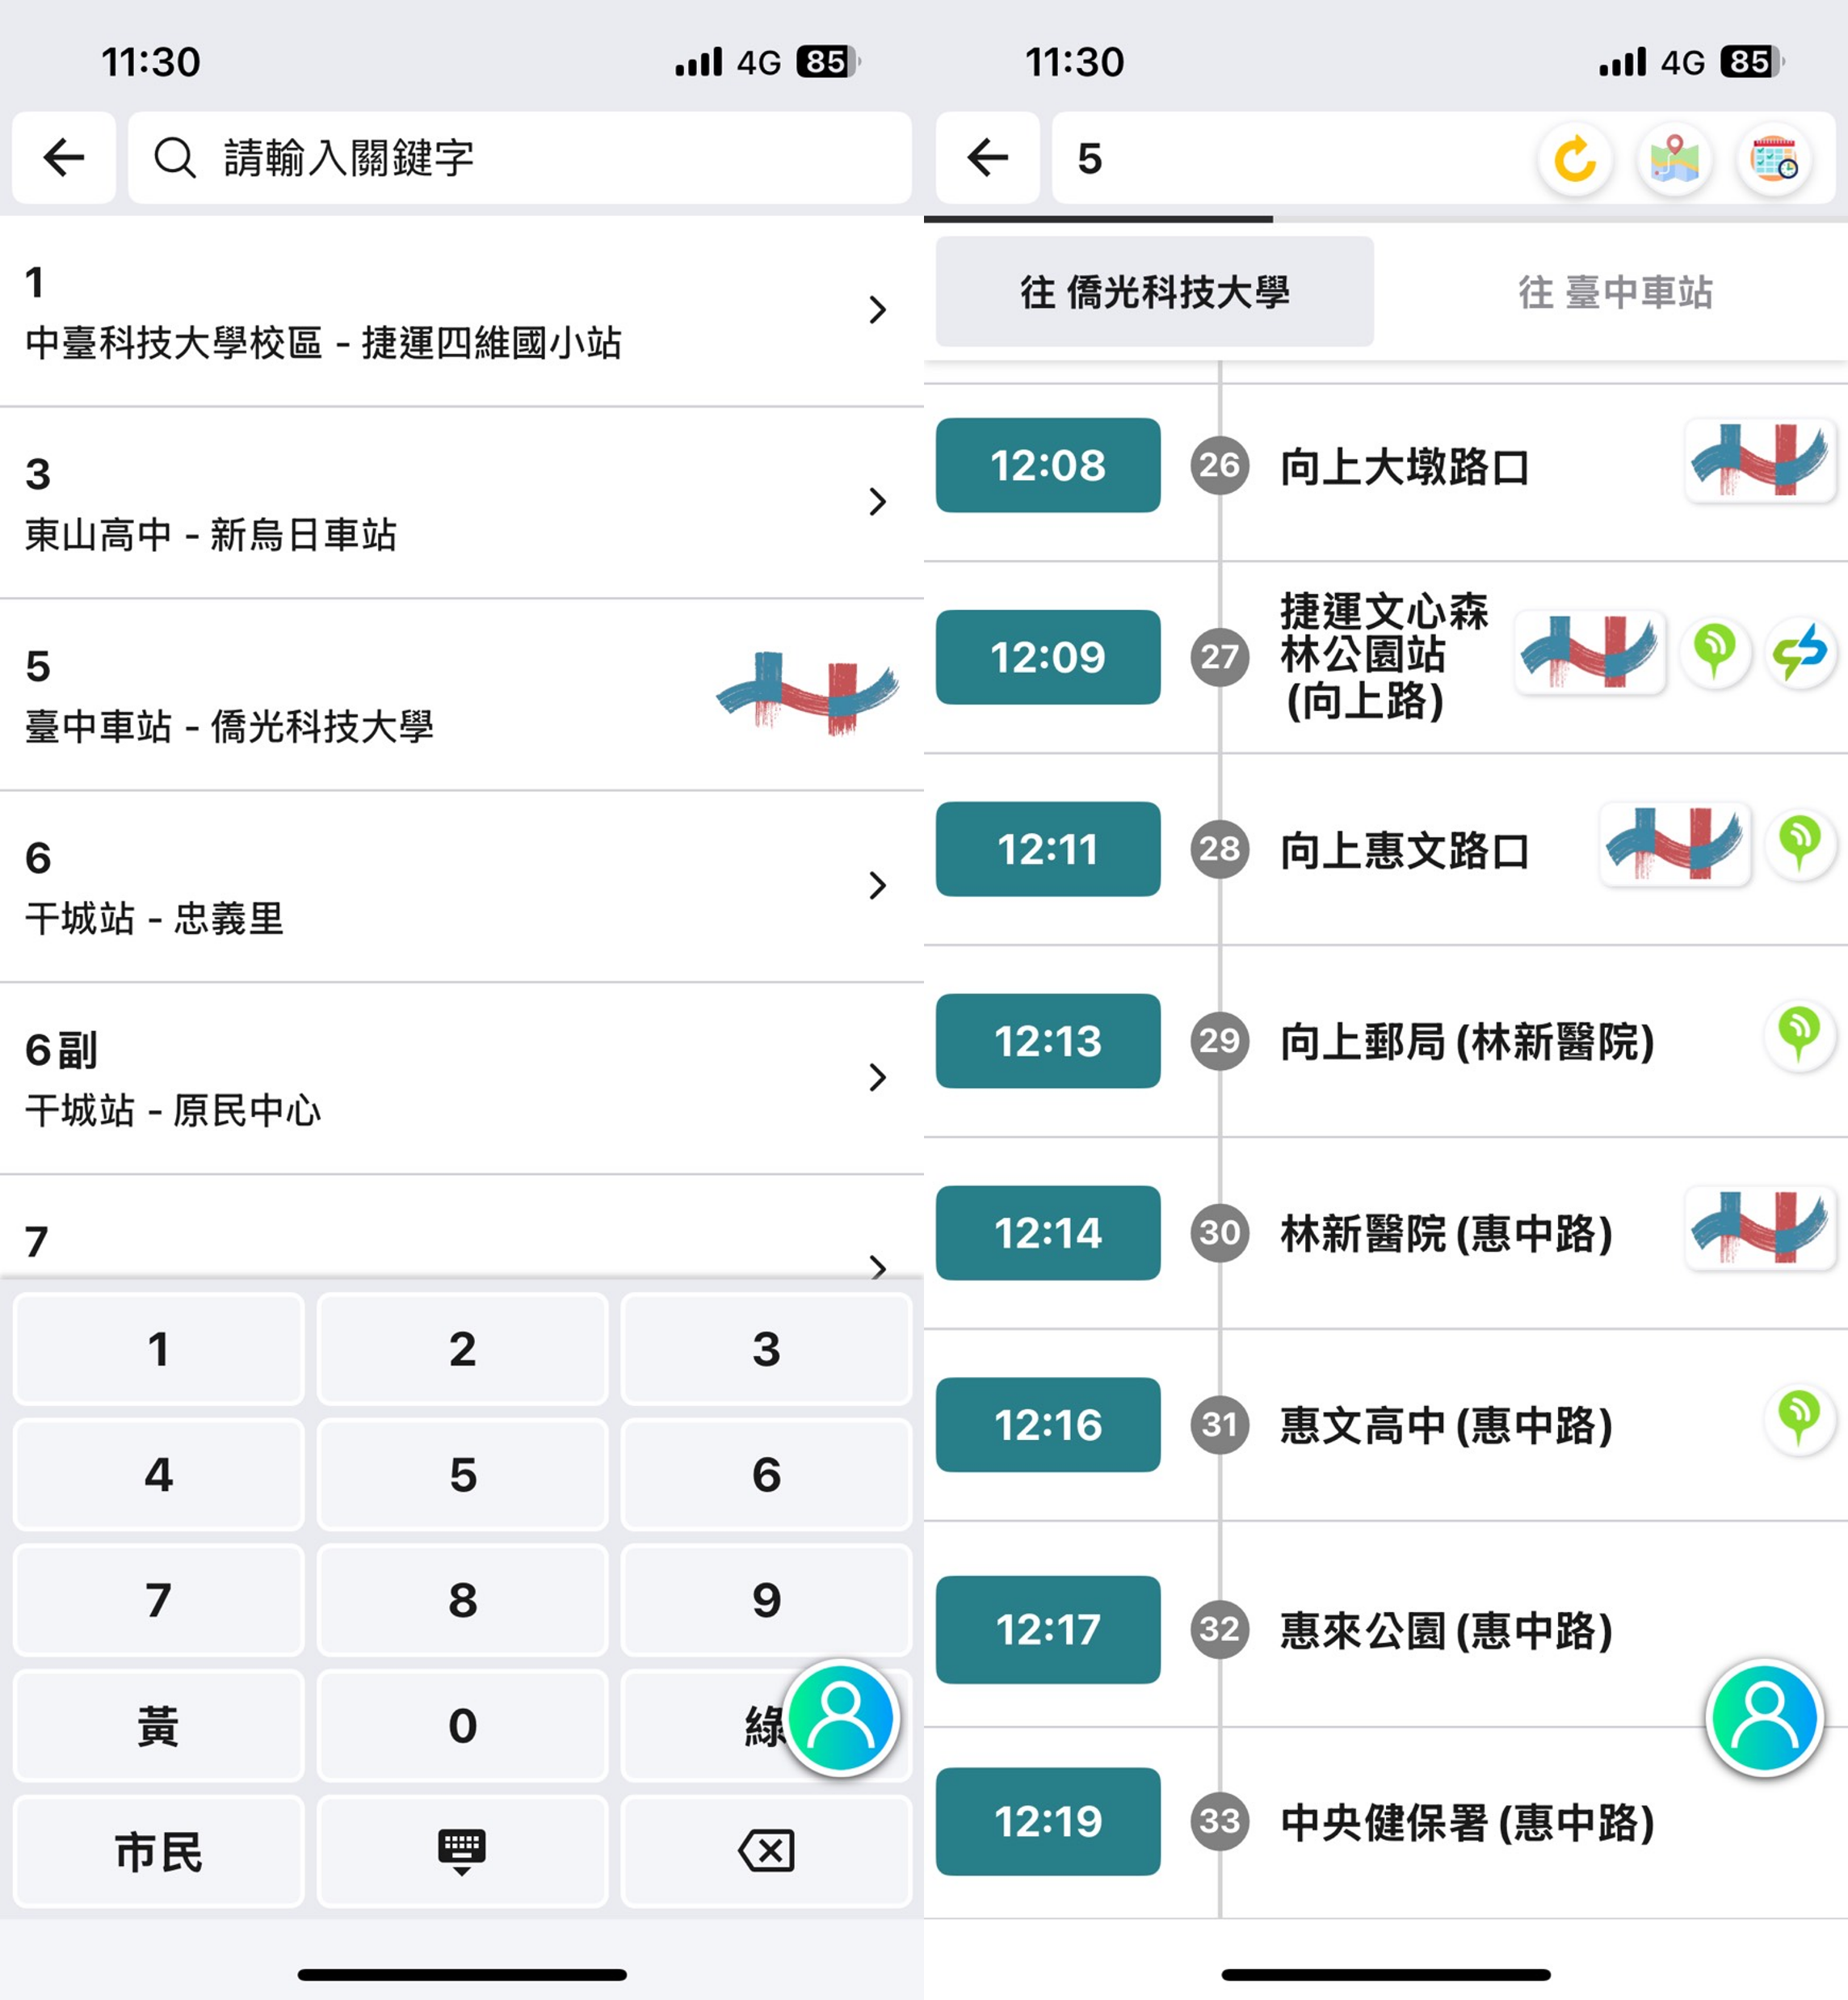
Task: Tap the 12:14 arrival time badge
Action: [x=1047, y=1232]
